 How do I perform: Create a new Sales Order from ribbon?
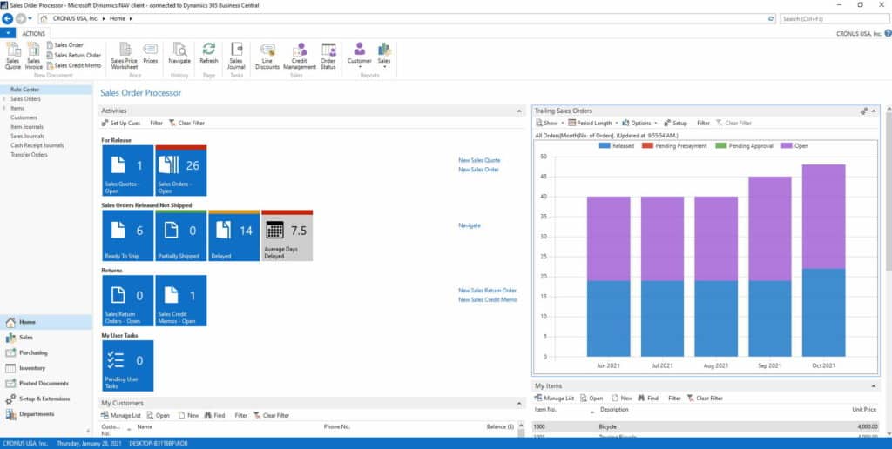[x=64, y=45]
